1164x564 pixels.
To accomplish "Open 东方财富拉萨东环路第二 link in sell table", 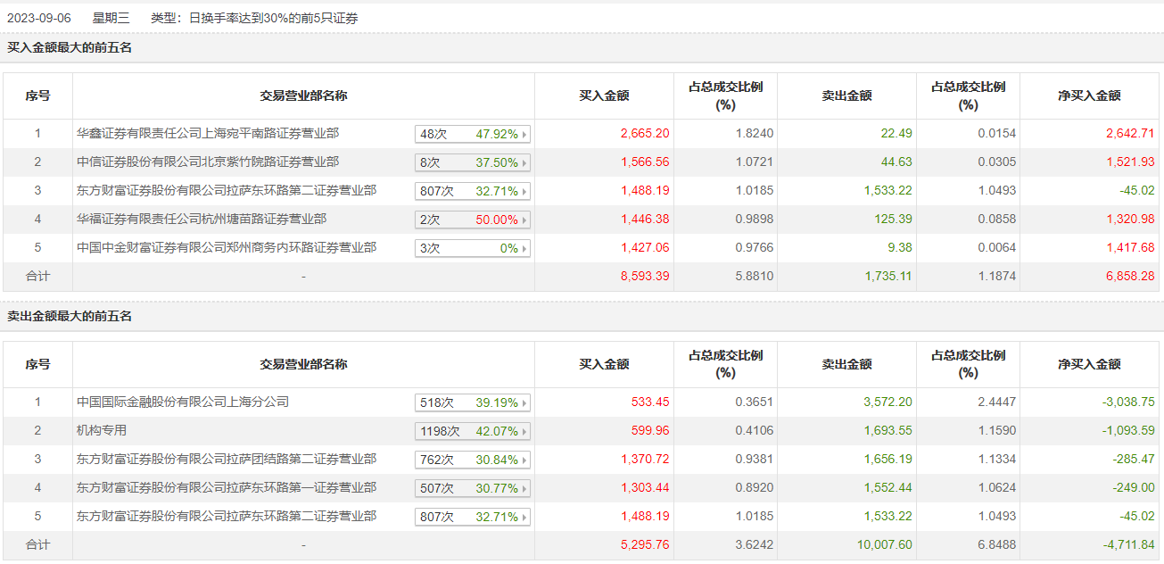I will 227,516.
